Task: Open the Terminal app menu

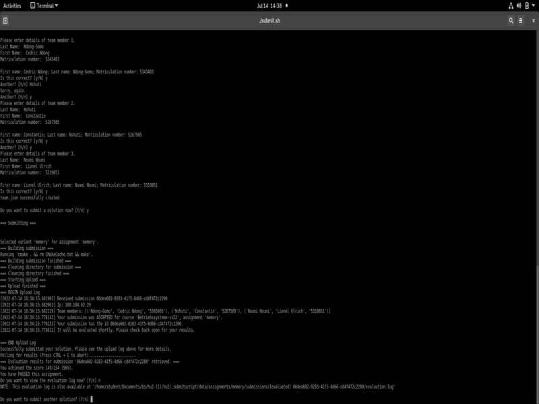Action: coord(44,5)
